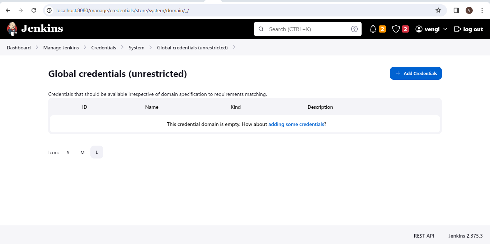490x244 pixels.
Task: Click the user avatar icon beside vengi
Action: pos(419,29)
